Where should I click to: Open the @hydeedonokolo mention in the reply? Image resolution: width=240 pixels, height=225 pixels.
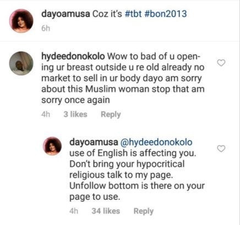tap(156, 142)
